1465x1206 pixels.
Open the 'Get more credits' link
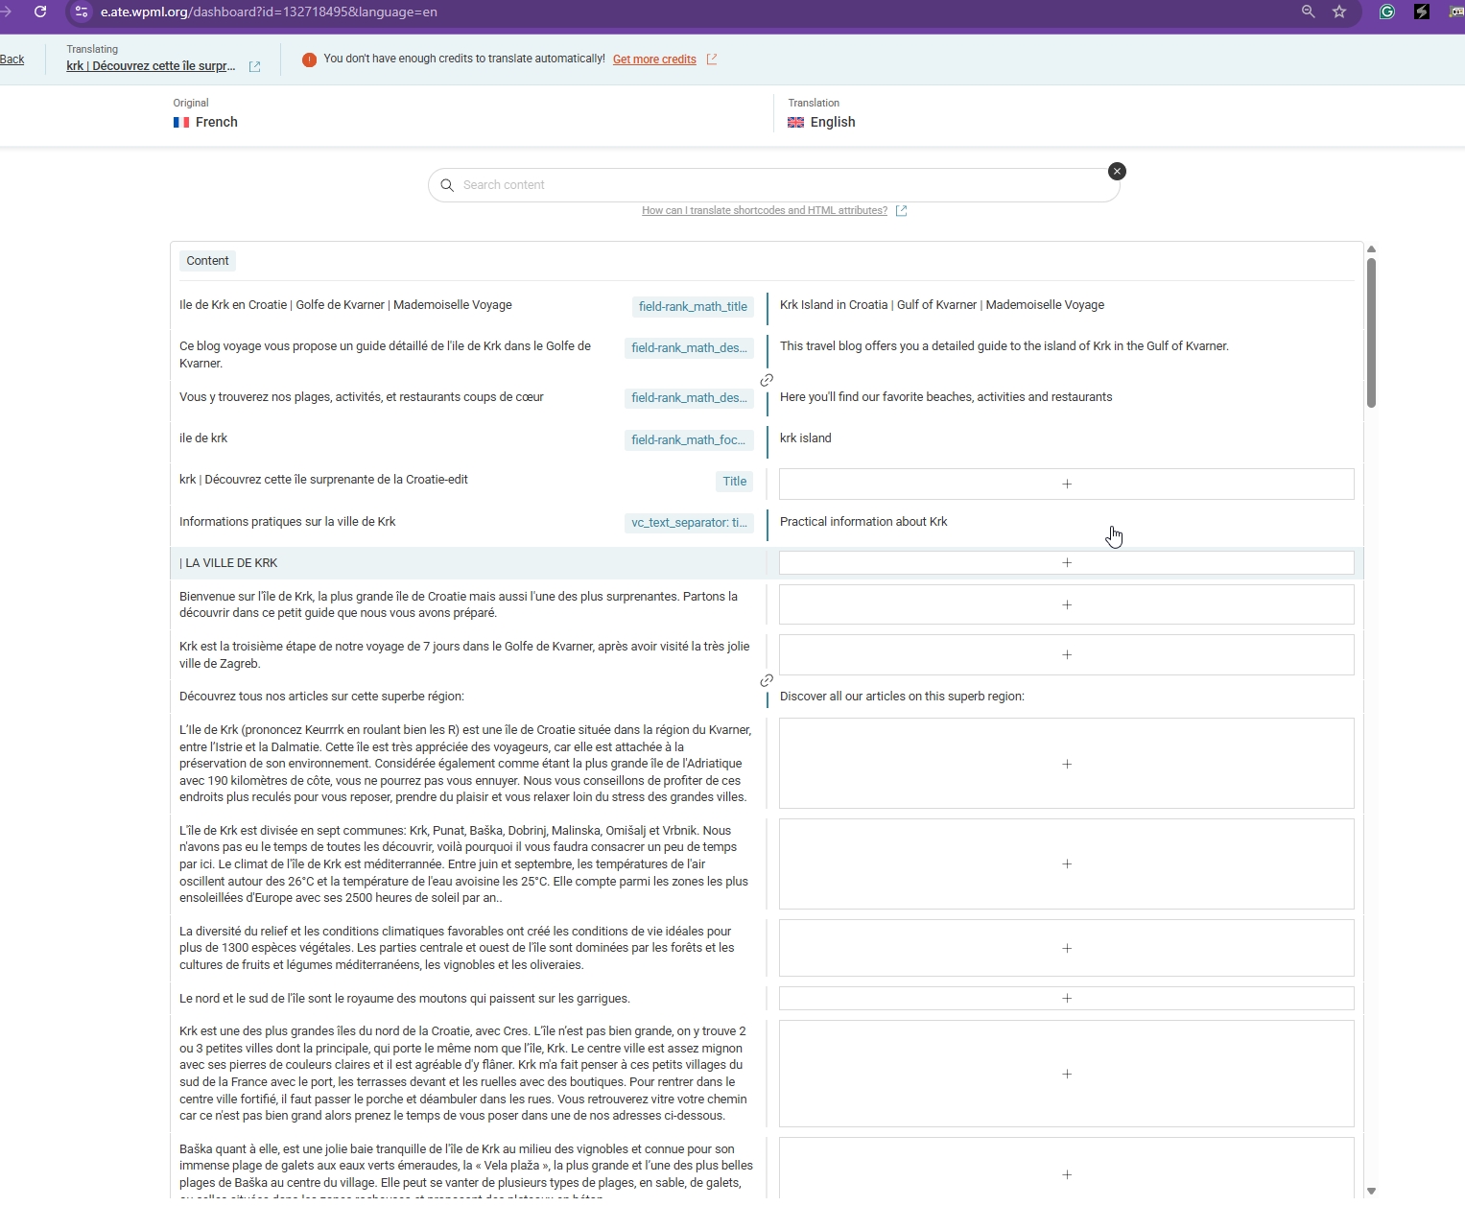pyautogui.click(x=654, y=59)
